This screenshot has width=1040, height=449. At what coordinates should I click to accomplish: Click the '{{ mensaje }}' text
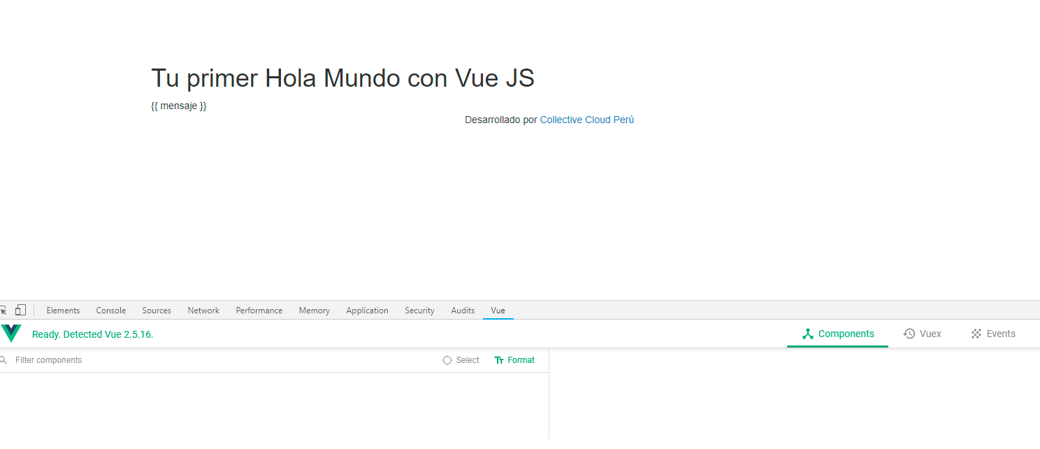(x=179, y=106)
